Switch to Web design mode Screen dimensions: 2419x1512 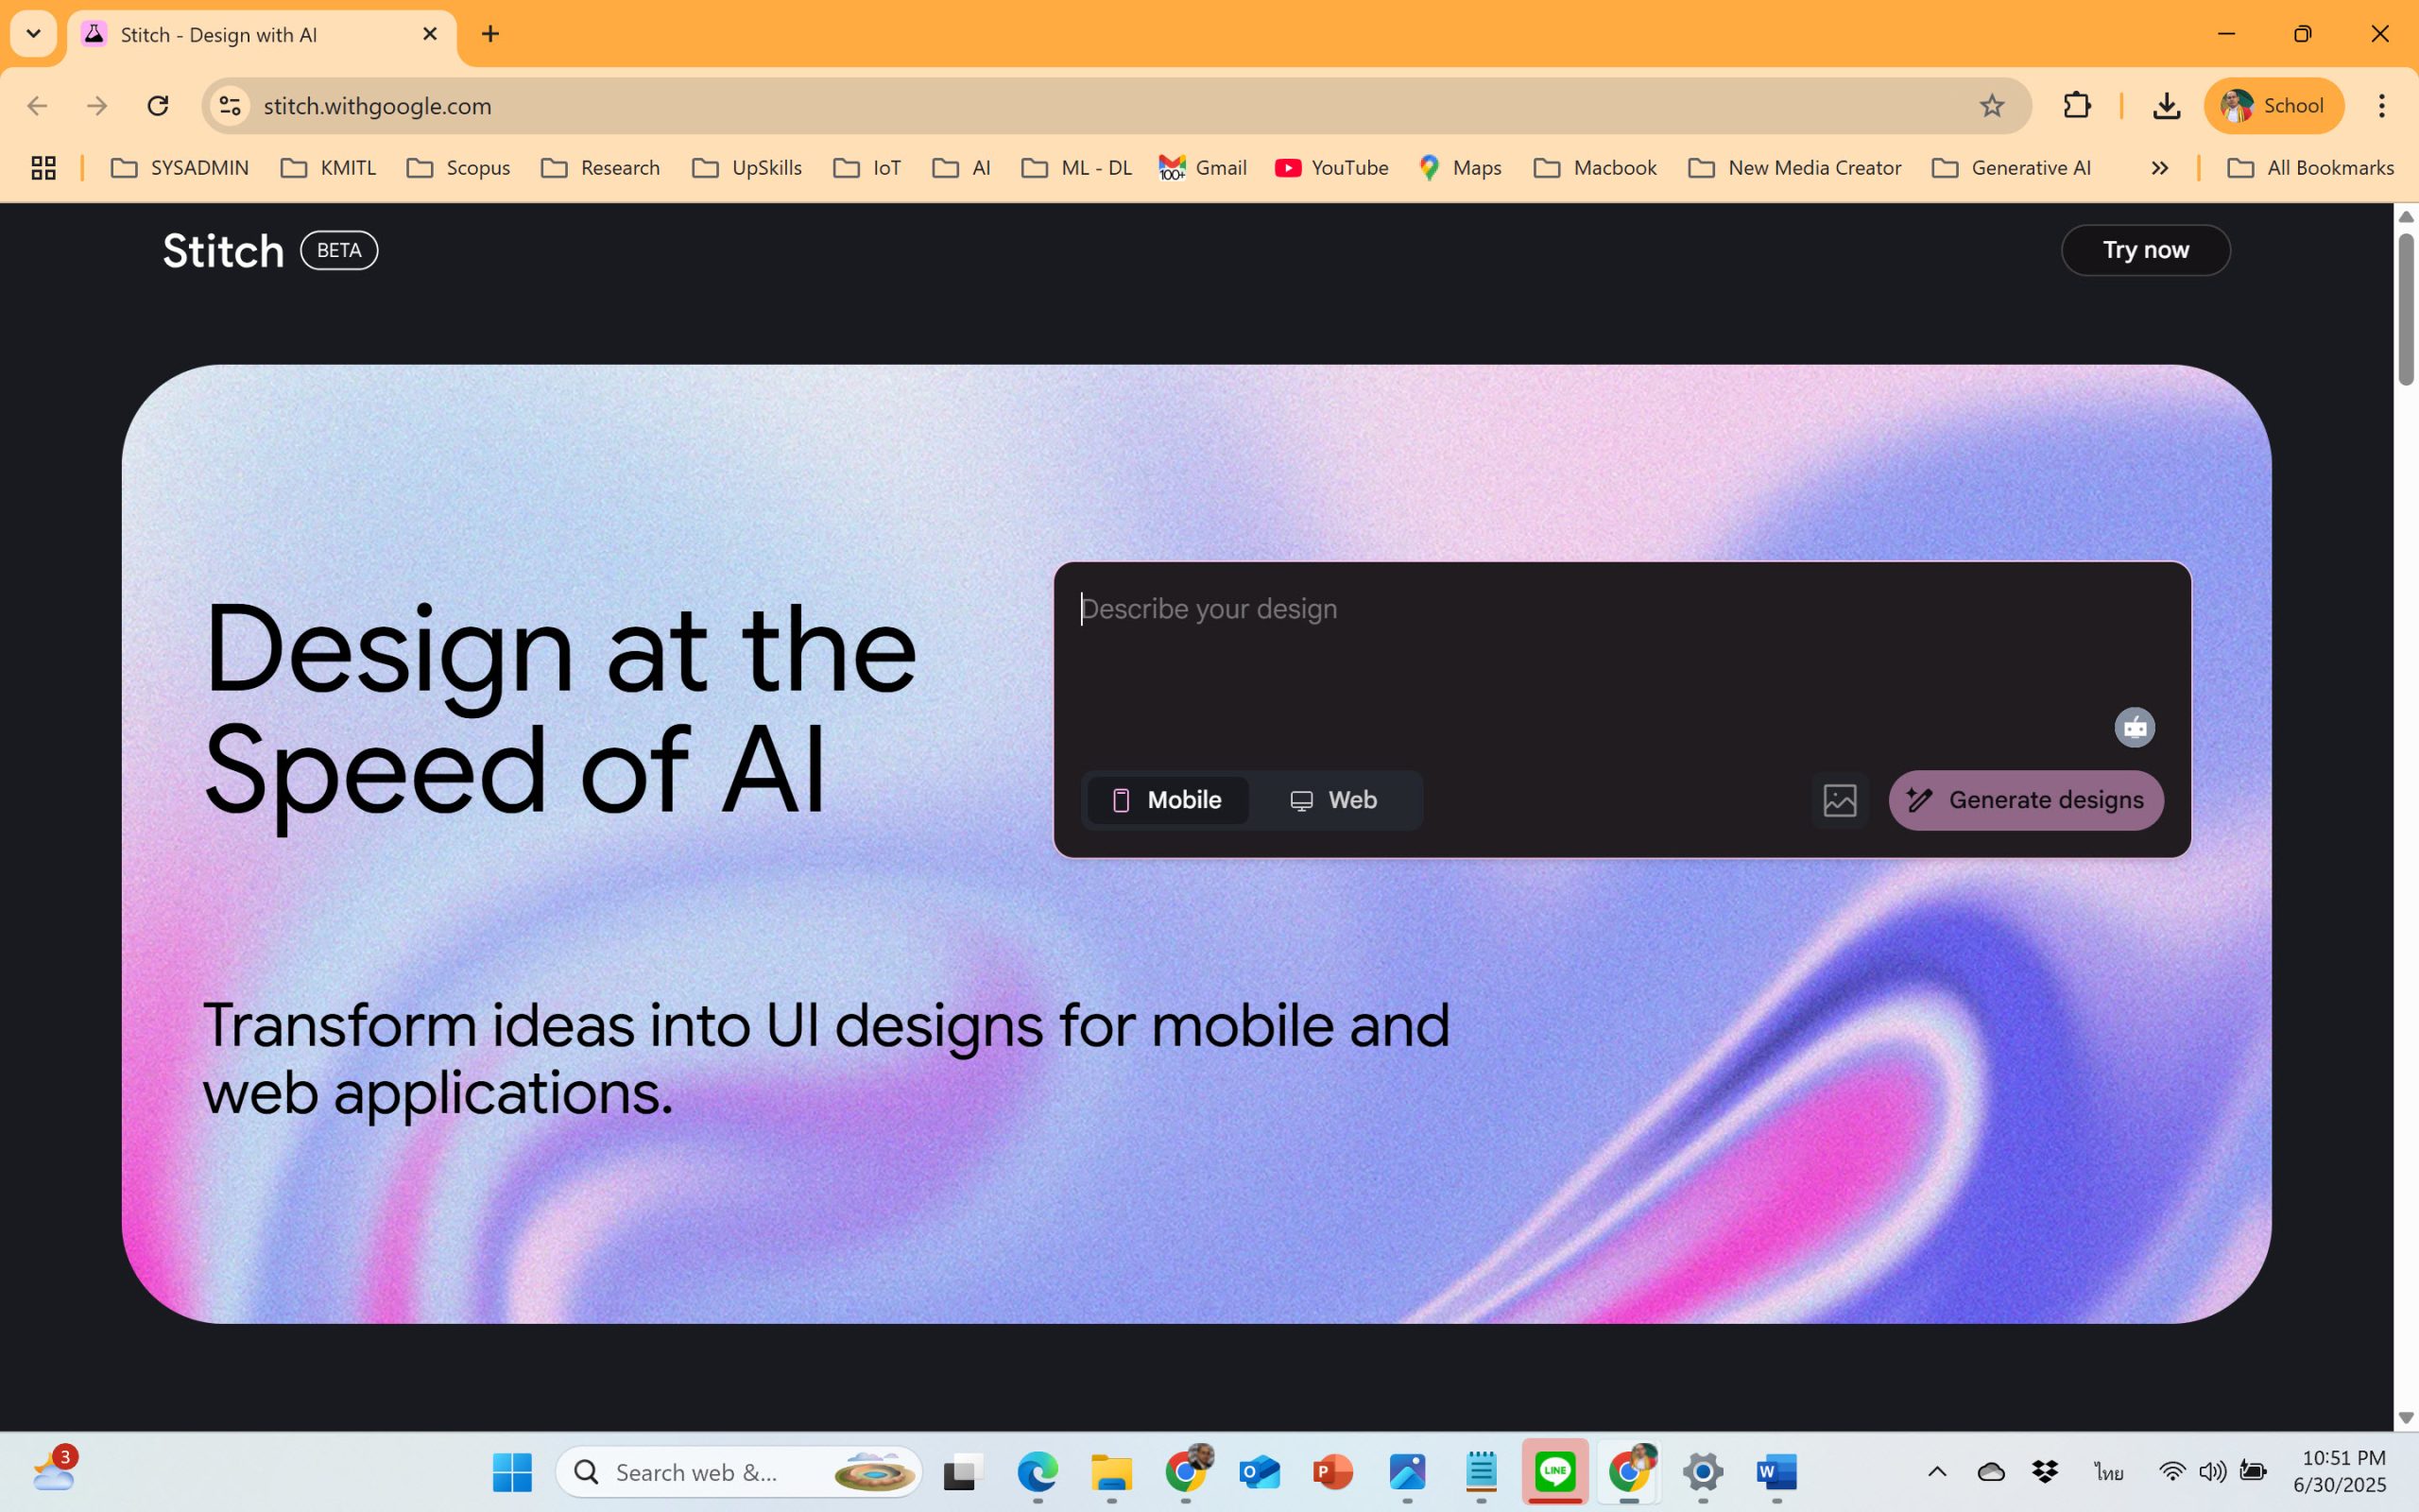coord(1333,800)
